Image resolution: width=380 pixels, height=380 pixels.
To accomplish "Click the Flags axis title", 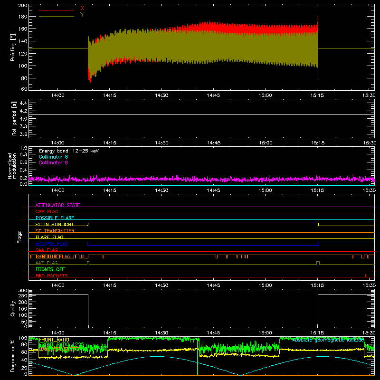I will 19,237.
